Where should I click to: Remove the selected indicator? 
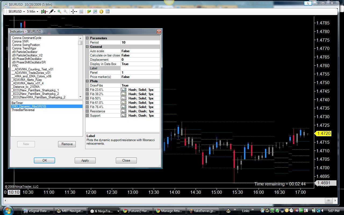(67, 144)
